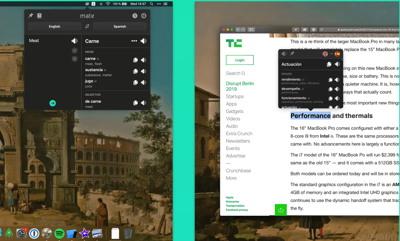Go to Apps section
This screenshot has height=241, width=400.
click(231, 104)
